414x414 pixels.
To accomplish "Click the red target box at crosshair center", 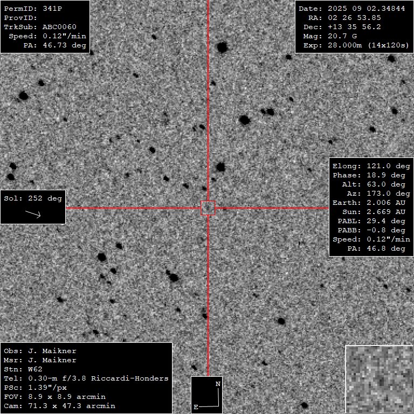I will 208,208.
